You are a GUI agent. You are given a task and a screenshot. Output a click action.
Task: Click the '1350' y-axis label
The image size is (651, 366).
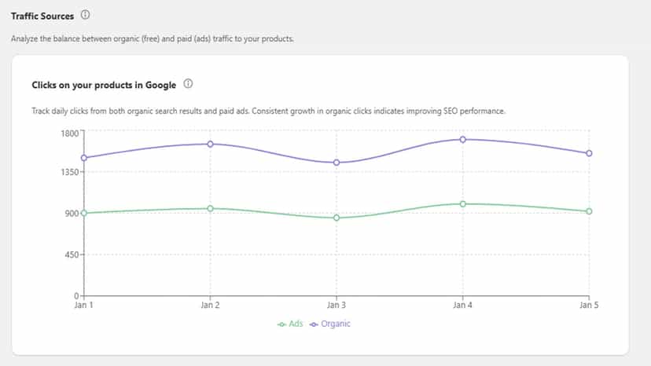(69, 172)
